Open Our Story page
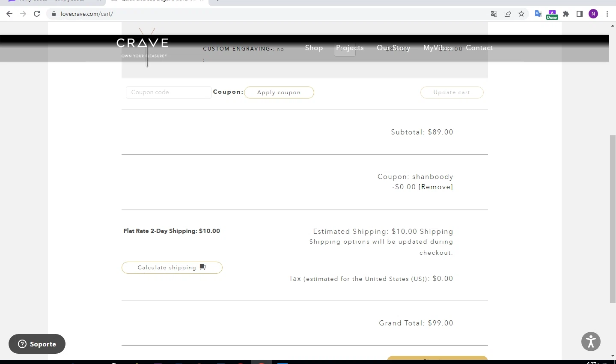This screenshot has width=616, height=364. coord(393,48)
